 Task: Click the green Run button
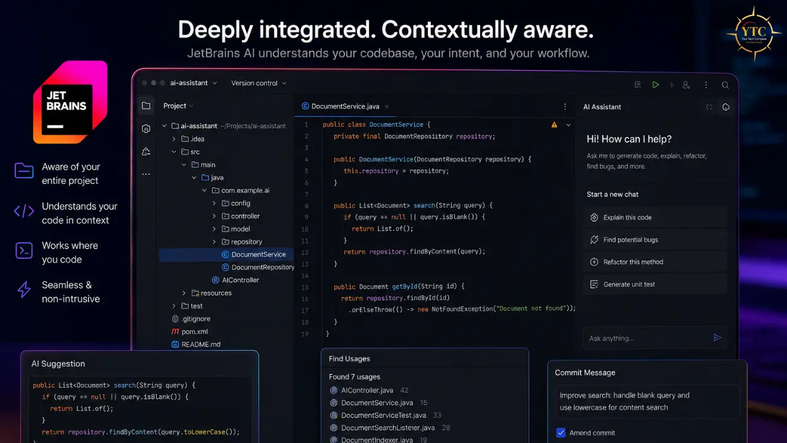pyautogui.click(x=655, y=85)
